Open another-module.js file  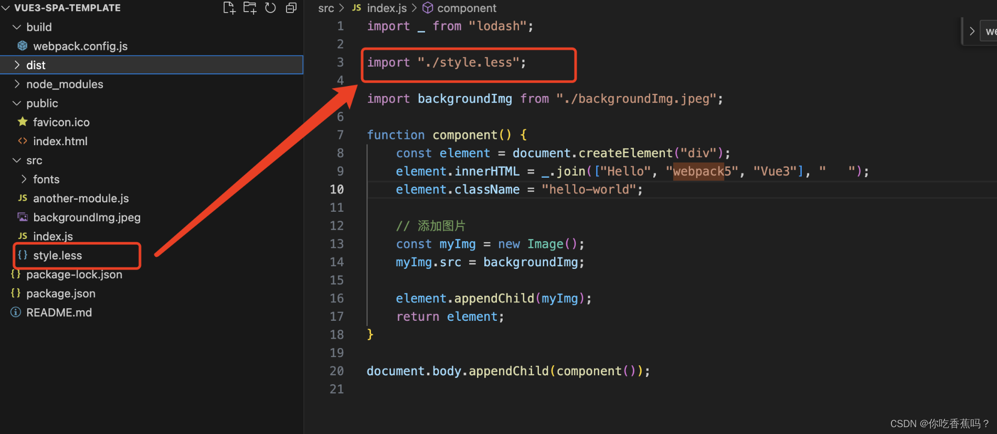pos(81,198)
